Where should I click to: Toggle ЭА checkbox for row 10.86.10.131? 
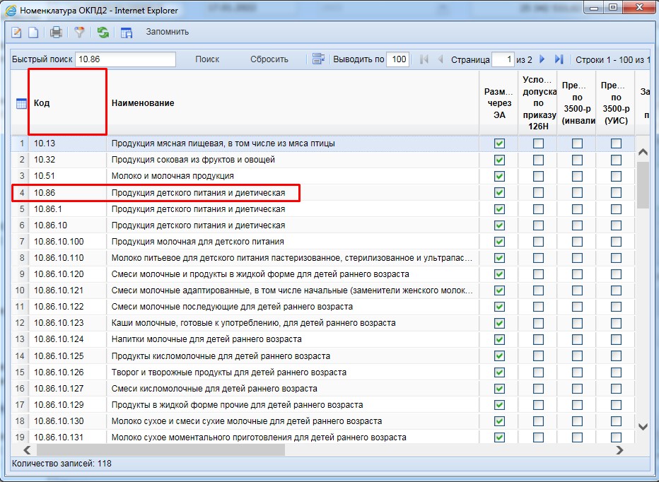499,437
